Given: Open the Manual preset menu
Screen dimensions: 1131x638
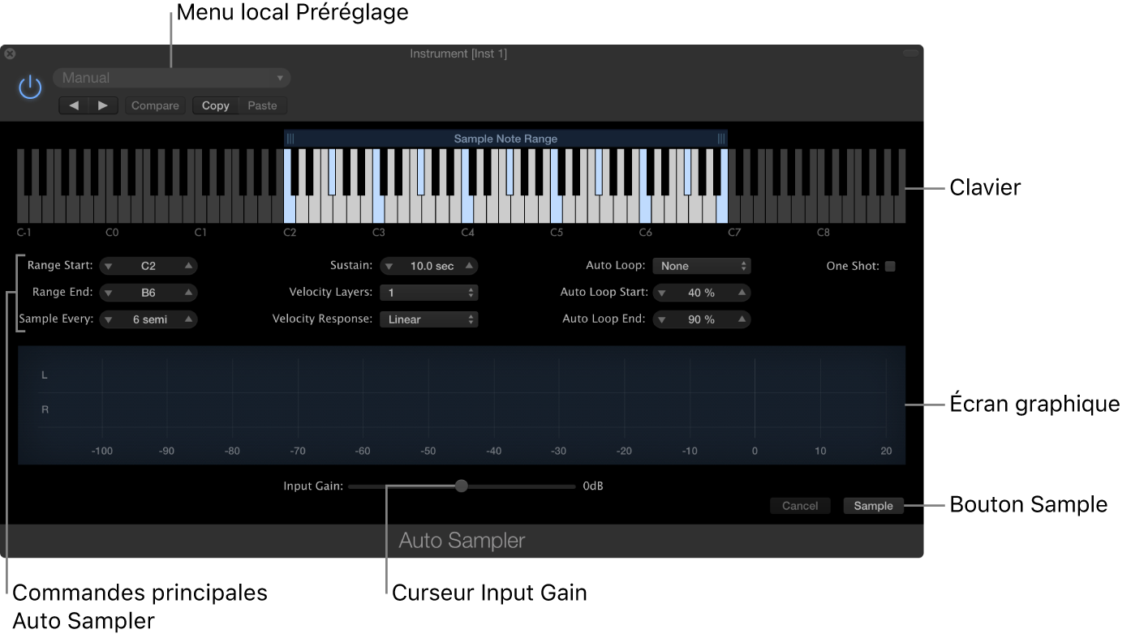Looking at the screenshot, I should click(171, 77).
